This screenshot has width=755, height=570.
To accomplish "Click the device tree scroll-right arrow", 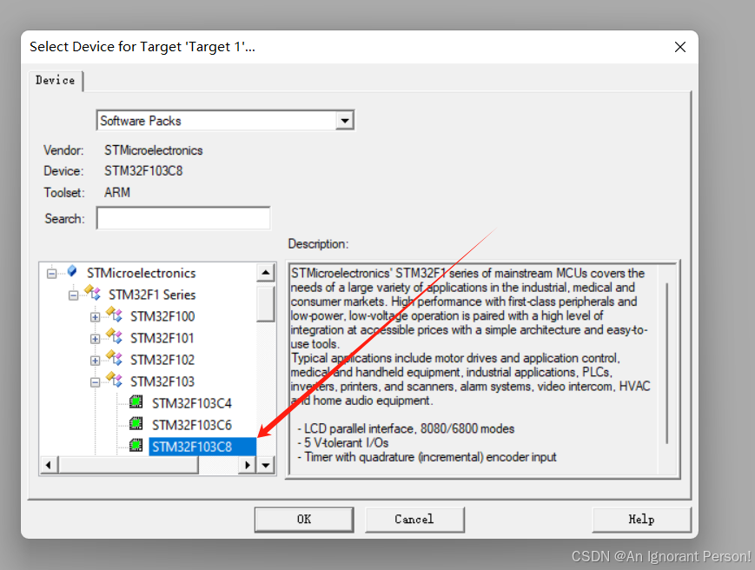I will coord(248,465).
